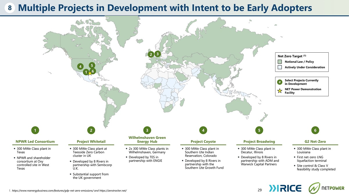
Task: Click the green # badge in the legend
Action: pyautogui.click(x=279, y=82)
